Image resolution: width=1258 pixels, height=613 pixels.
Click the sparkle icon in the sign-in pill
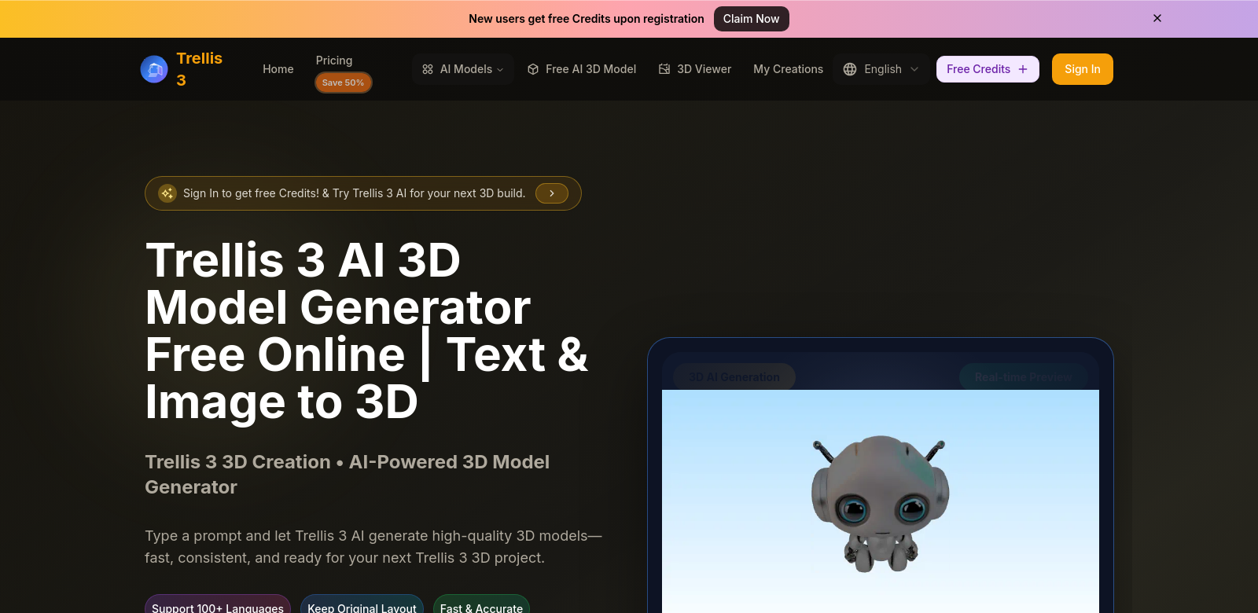click(x=167, y=193)
